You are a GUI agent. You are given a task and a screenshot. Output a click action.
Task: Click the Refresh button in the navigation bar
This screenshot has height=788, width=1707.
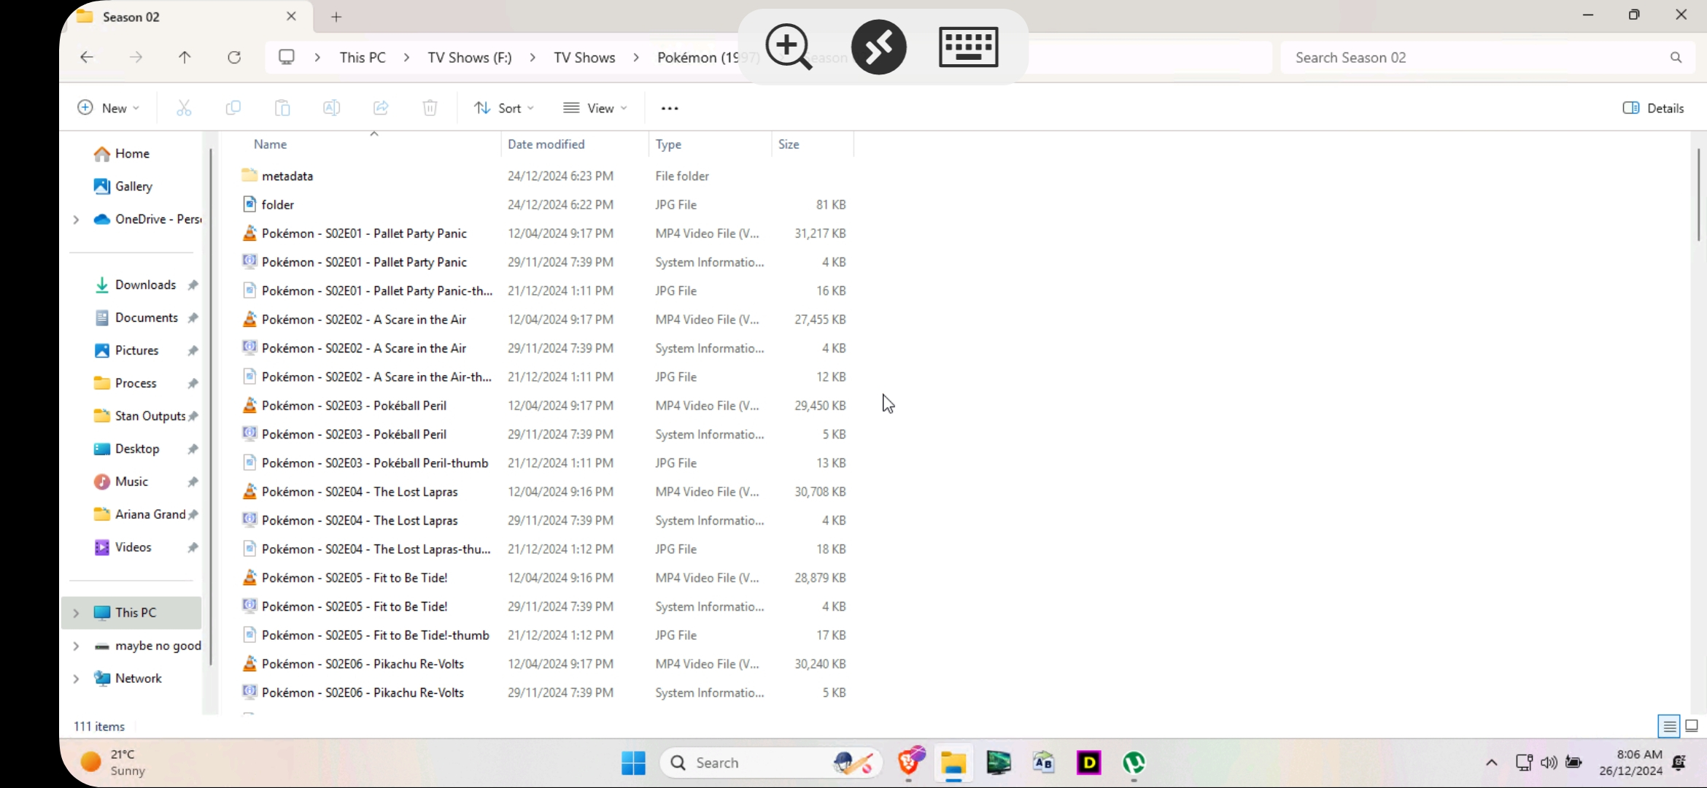pyautogui.click(x=234, y=57)
